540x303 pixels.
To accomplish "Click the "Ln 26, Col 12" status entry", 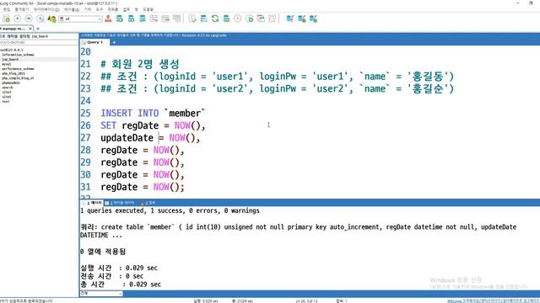I will click(306, 301).
